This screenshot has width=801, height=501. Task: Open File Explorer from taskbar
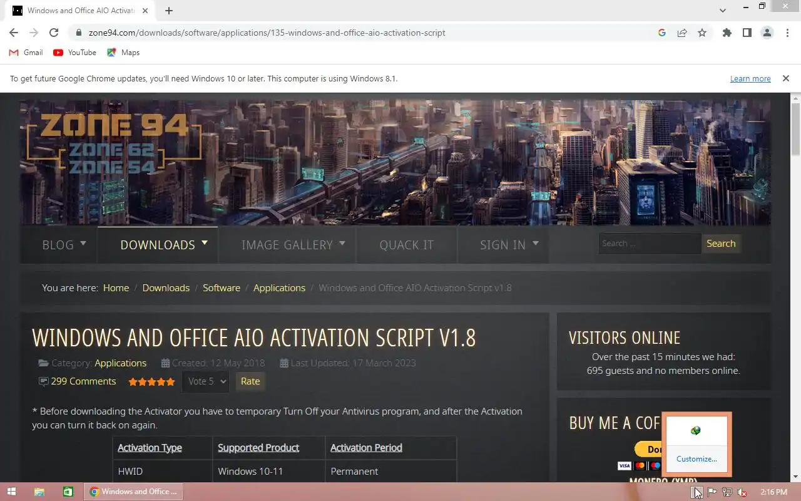[39, 492]
